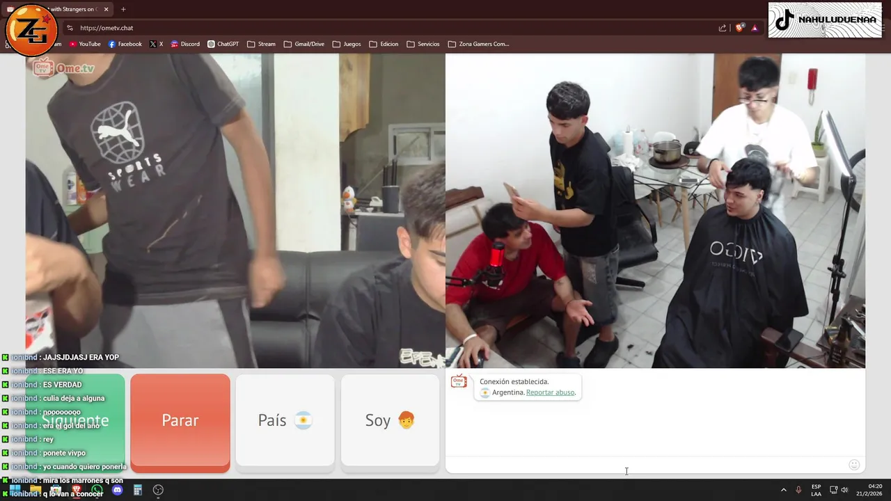Expand the Juegos bookmarks folder
The height and width of the screenshot is (501, 891).
[x=347, y=44]
